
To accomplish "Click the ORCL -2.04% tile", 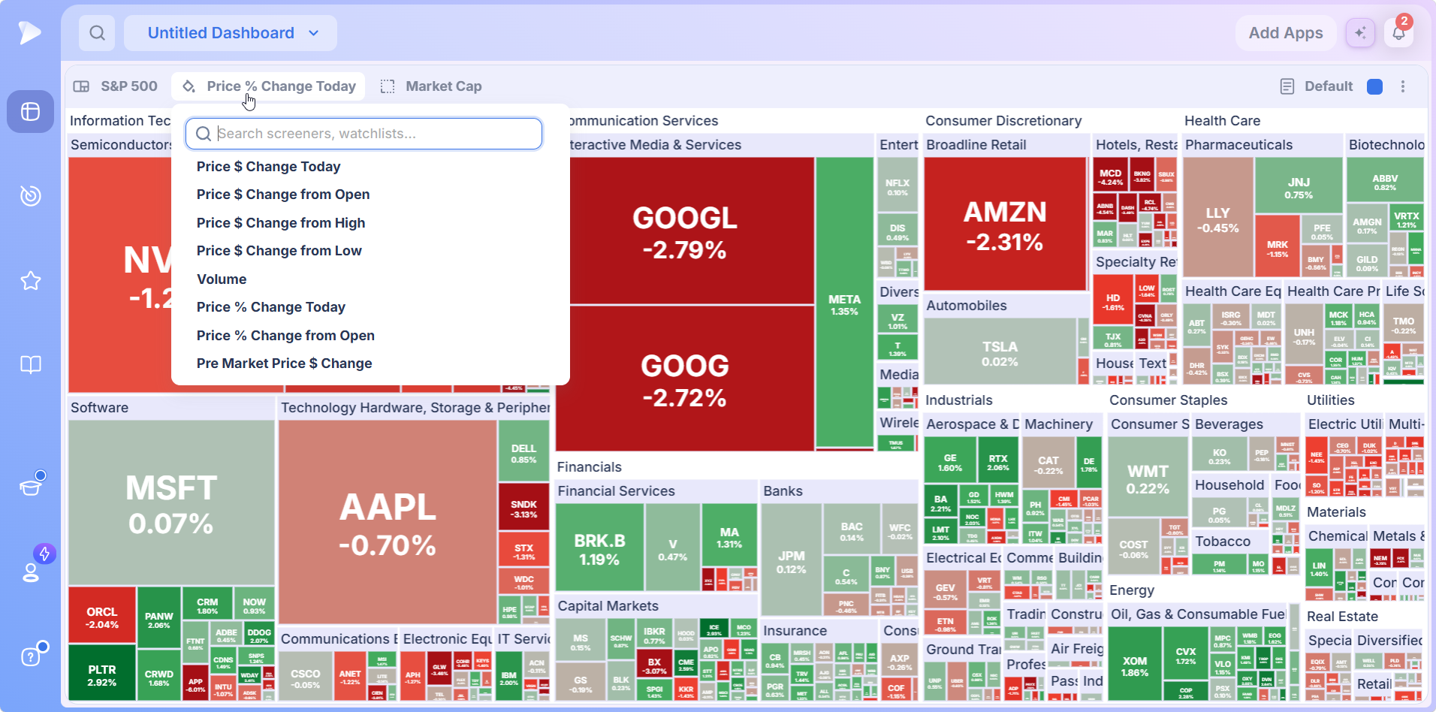I will (102, 617).
